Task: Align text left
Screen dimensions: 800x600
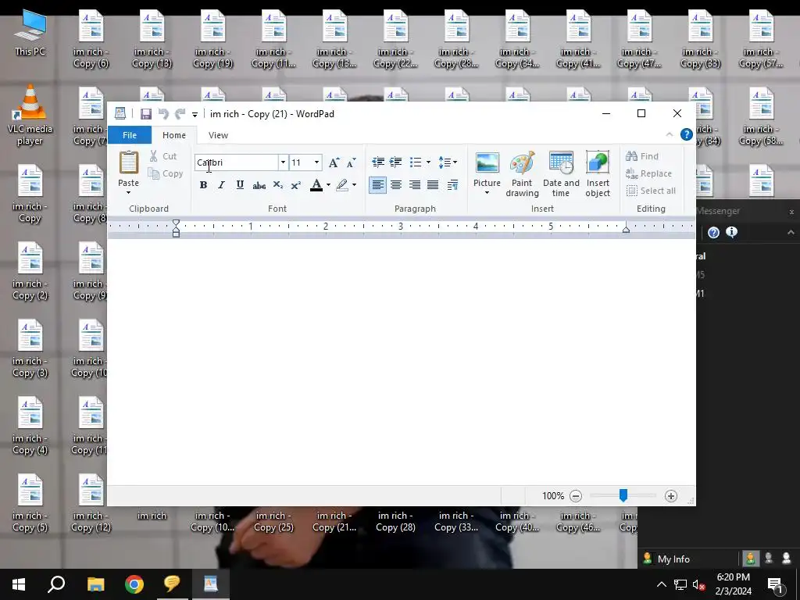Action: point(377,184)
